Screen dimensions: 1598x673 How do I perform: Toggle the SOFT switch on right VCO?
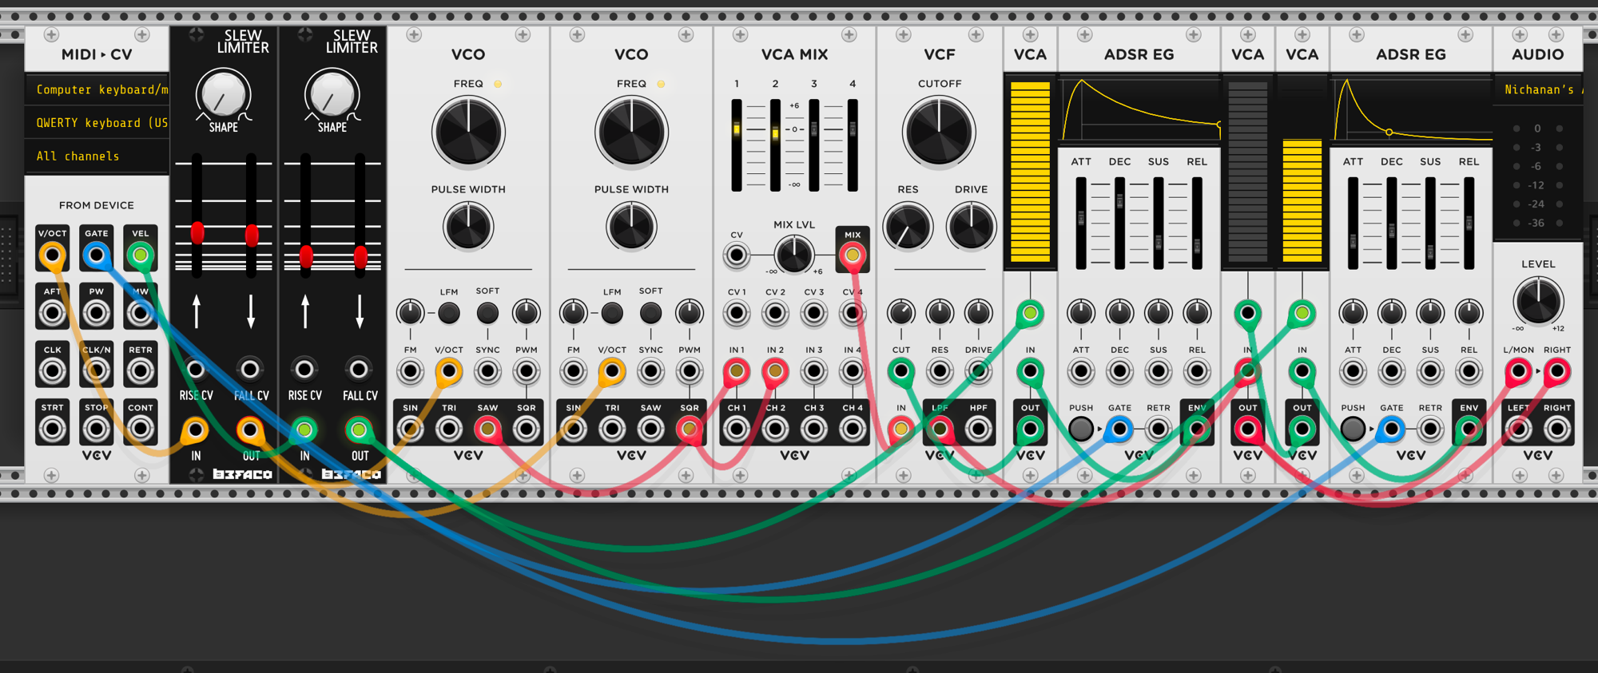click(x=650, y=313)
